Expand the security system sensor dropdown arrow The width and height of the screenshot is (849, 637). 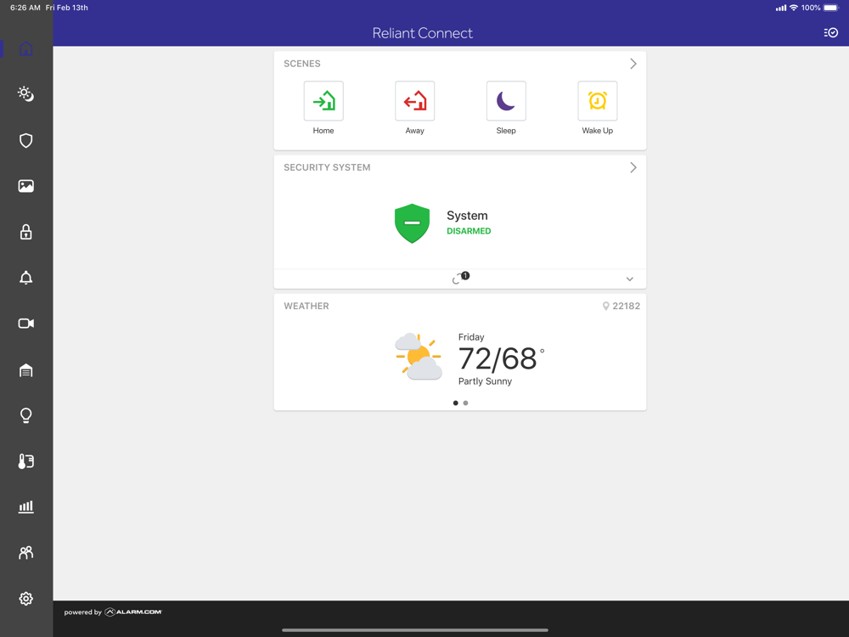630,279
